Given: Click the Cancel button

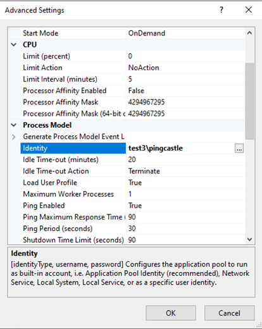Looking at the screenshot, I should pos(229,313).
